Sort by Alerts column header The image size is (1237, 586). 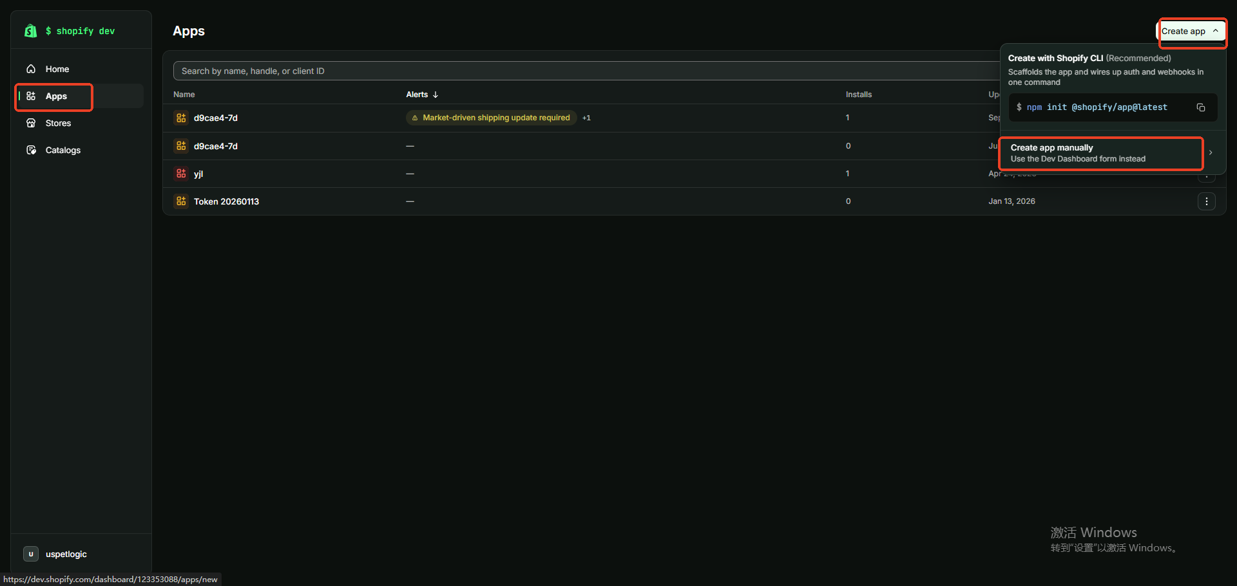(x=422, y=95)
